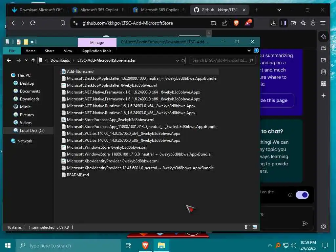
Task: Switch to Download Microsoft Office browser tab
Action: point(38,10)
